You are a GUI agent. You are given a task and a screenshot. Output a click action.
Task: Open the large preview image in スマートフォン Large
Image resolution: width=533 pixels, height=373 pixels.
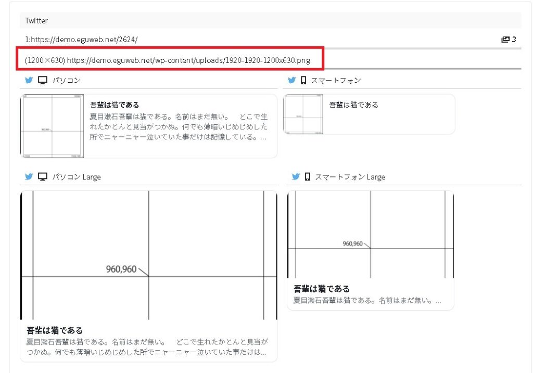(x=370, y=234)
